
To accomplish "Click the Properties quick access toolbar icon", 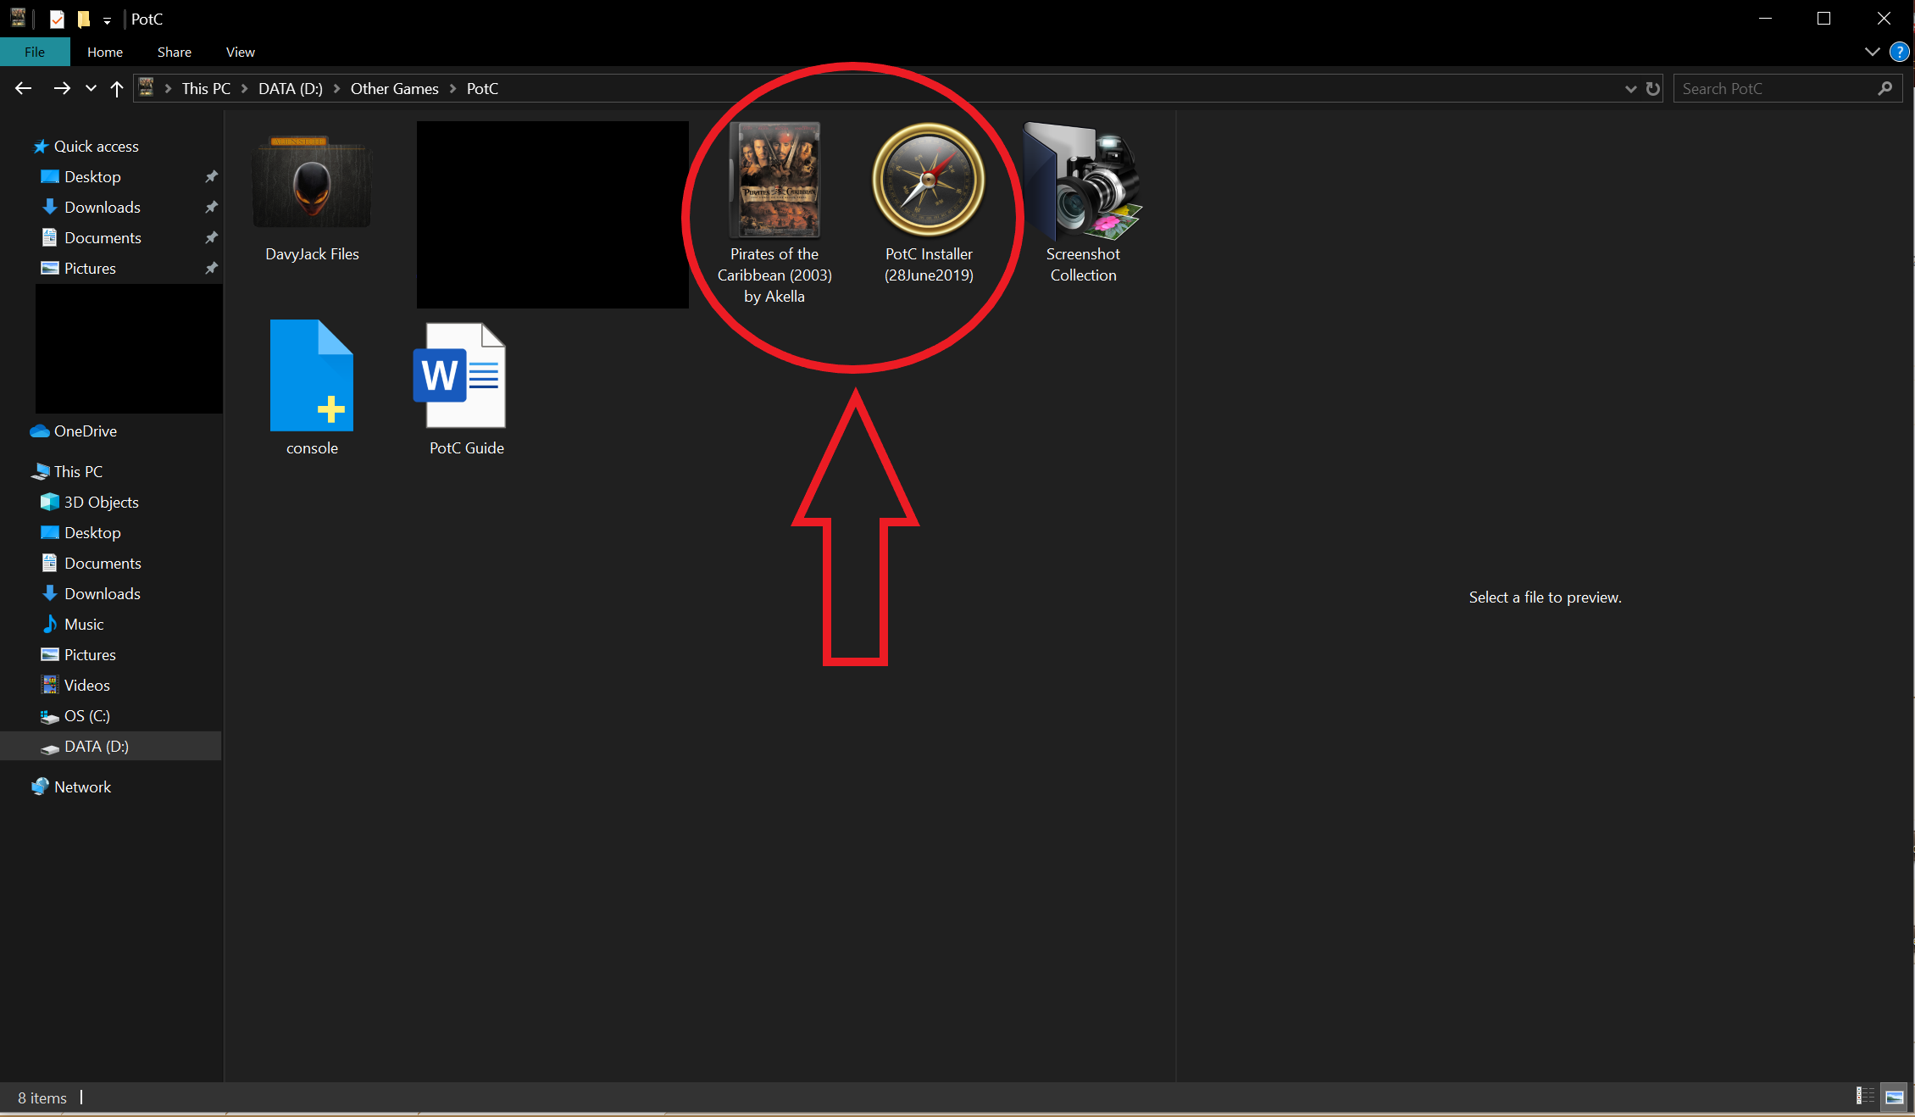I will click(57, 19).
